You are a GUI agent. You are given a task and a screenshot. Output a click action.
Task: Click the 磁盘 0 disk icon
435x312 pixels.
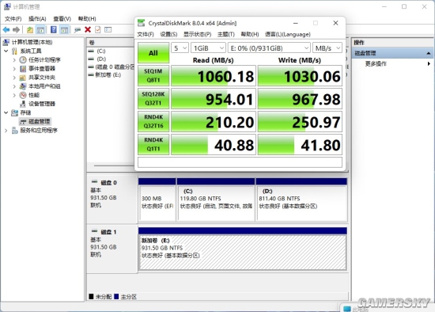click(x=94, y=182)
